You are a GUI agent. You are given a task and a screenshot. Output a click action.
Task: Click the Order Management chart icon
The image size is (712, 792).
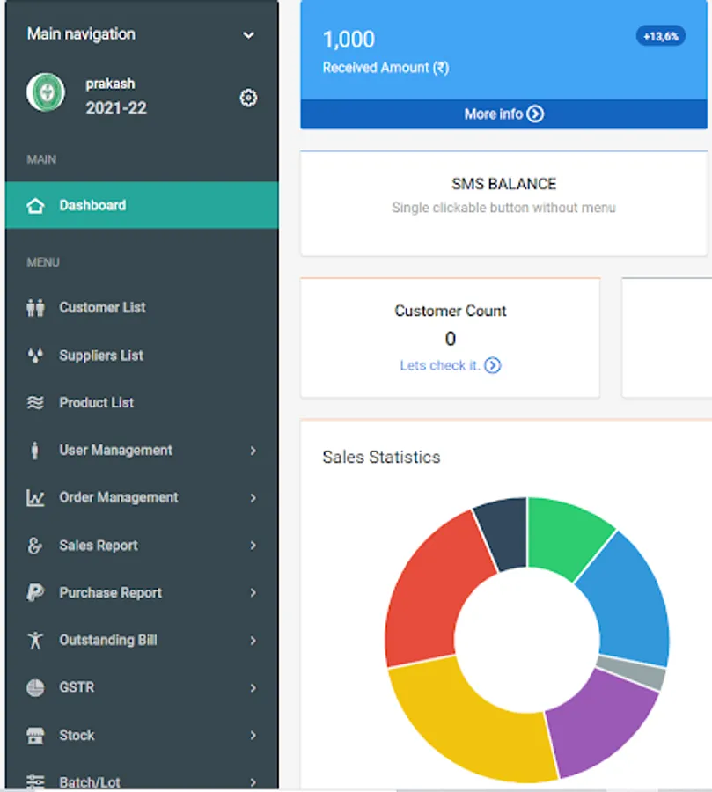tap(35, 497)
